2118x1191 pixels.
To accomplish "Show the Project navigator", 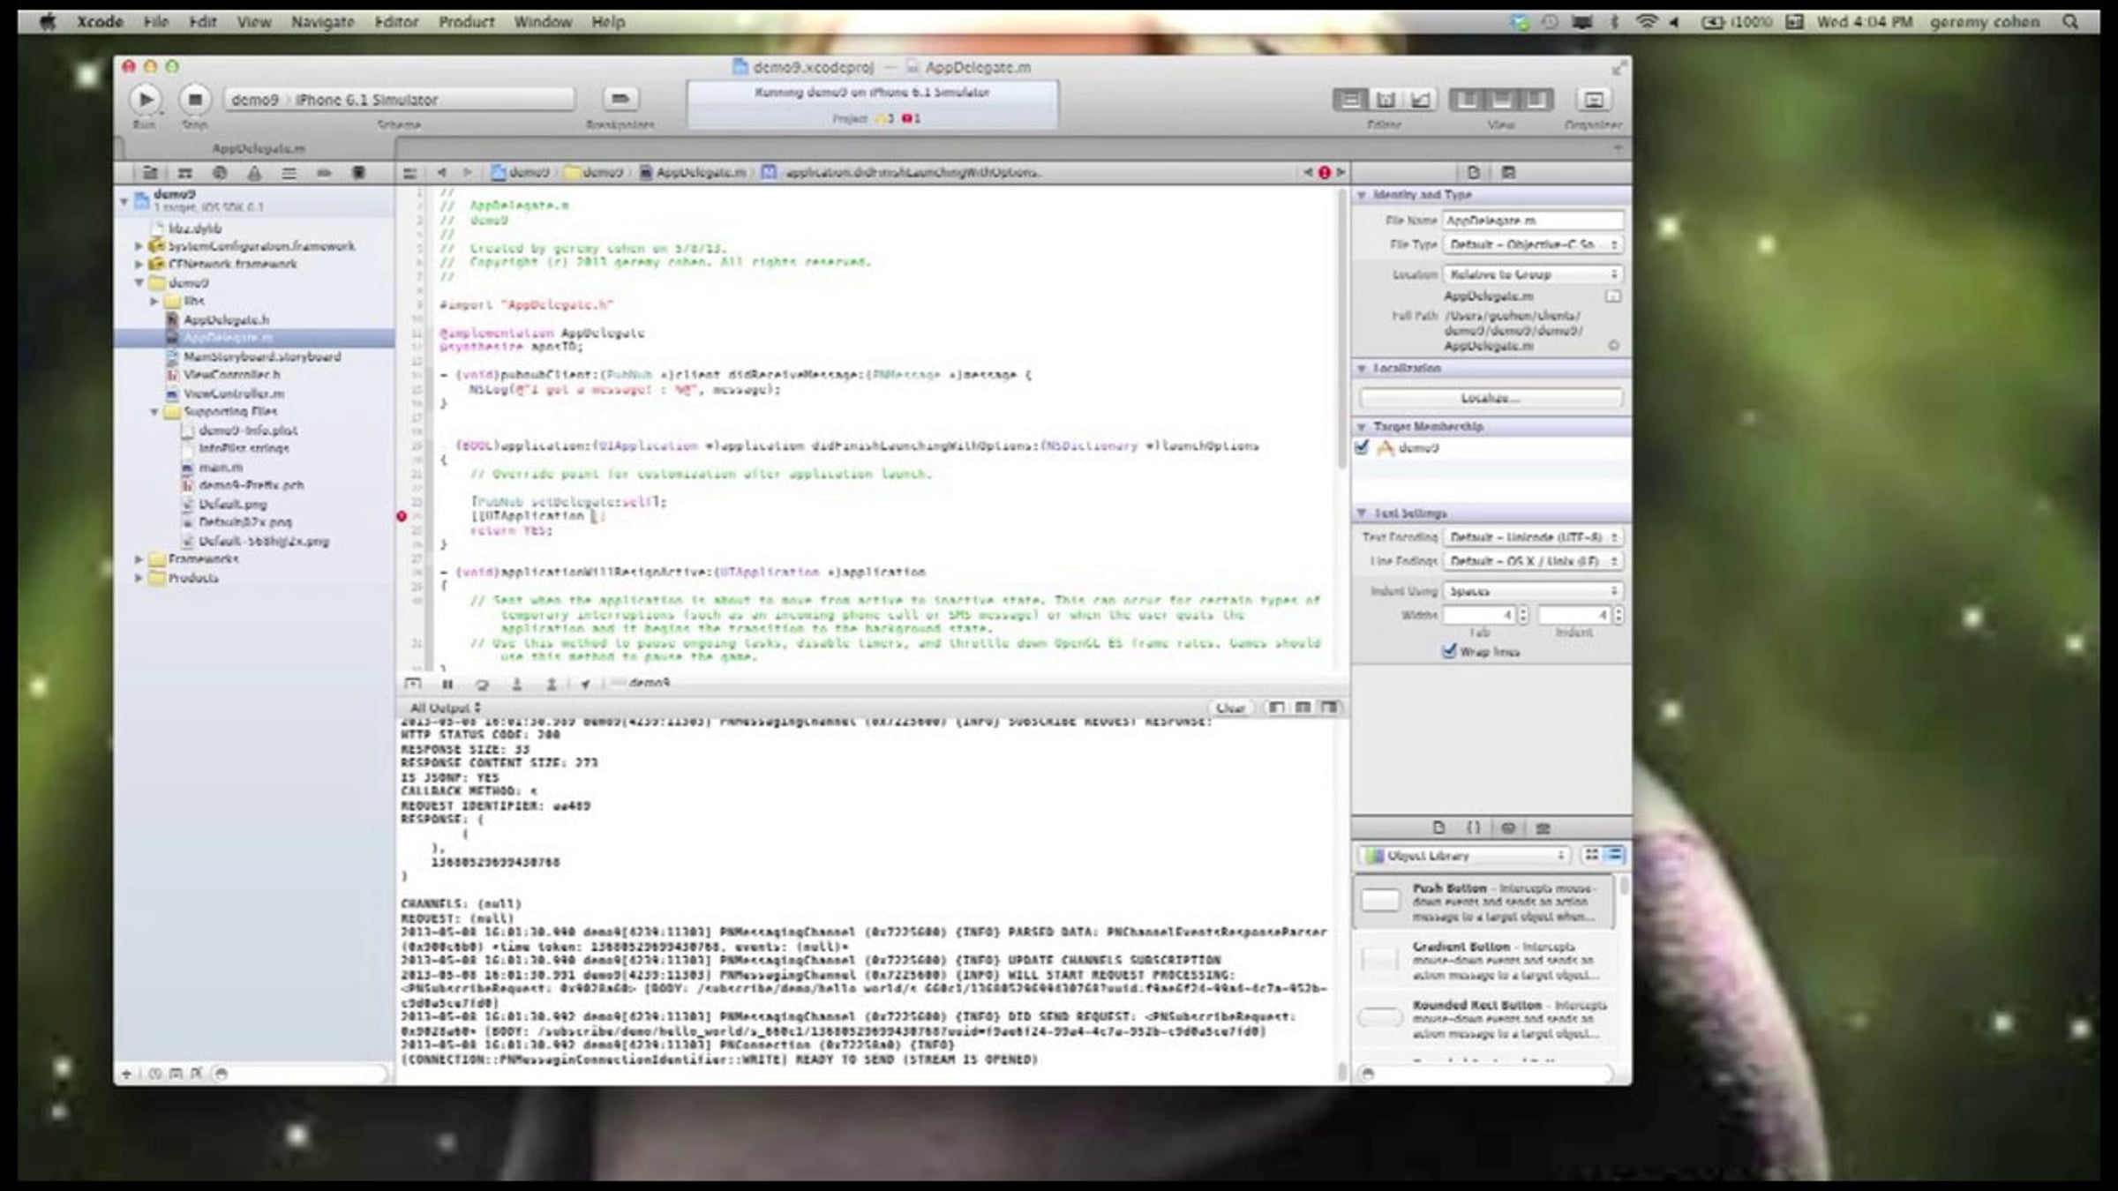I will 150,173.
